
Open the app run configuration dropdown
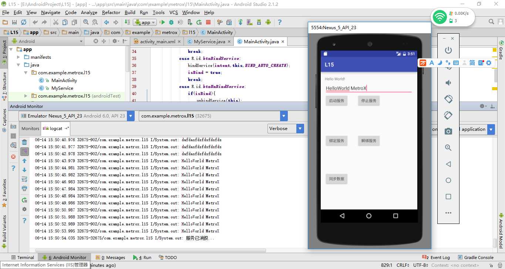tap(146, 23)
